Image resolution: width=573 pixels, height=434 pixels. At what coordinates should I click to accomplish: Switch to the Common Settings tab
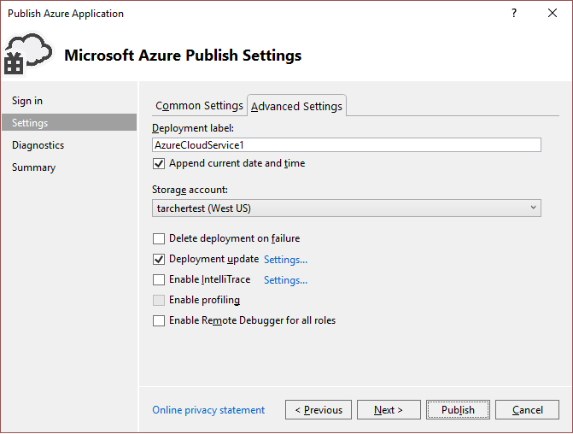coord(199,106)
